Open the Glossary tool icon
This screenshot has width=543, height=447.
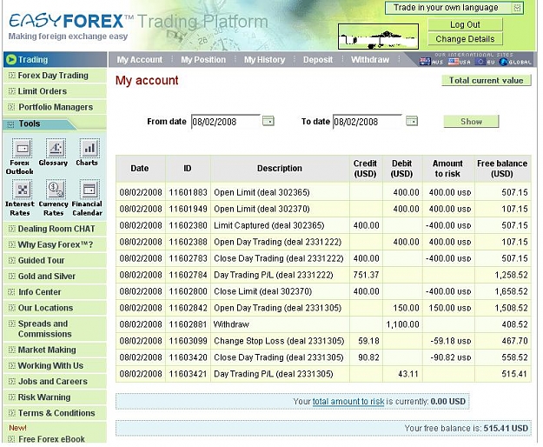(x=56, y=148)
